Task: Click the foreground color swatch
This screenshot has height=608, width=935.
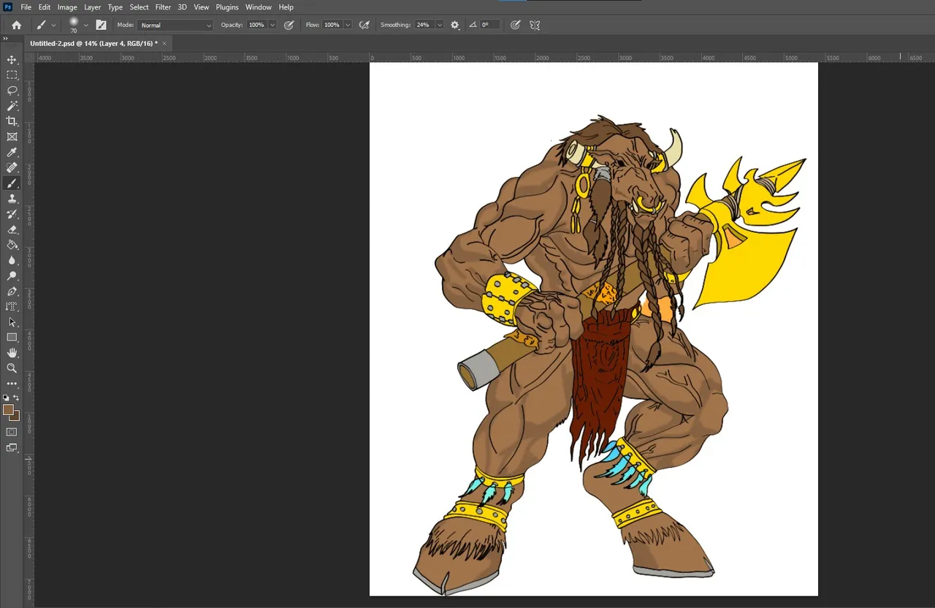Action: (8, 410)
